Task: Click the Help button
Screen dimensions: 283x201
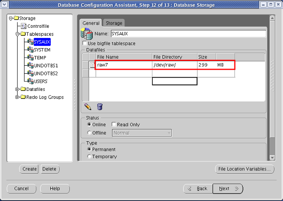Action: point(55,189)
